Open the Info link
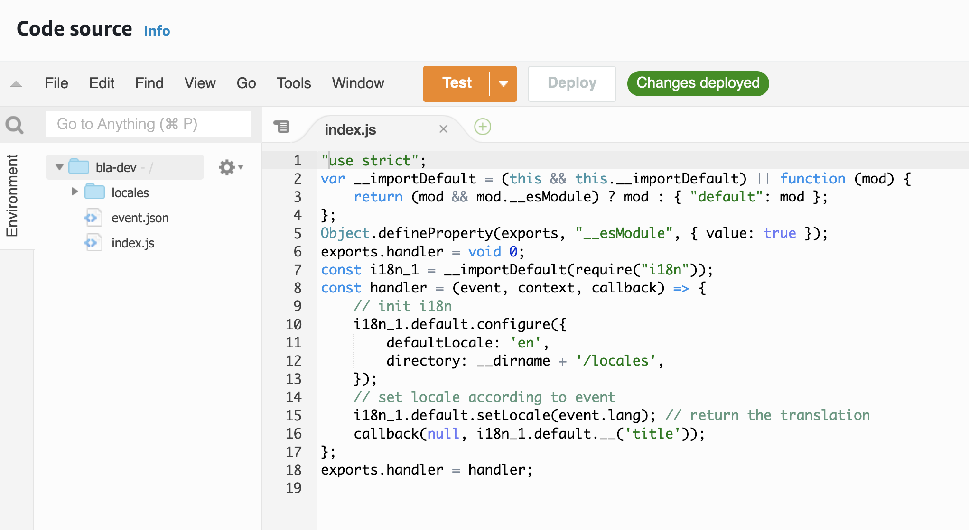This screenshot has height=530, width=969. click(157, 31)
